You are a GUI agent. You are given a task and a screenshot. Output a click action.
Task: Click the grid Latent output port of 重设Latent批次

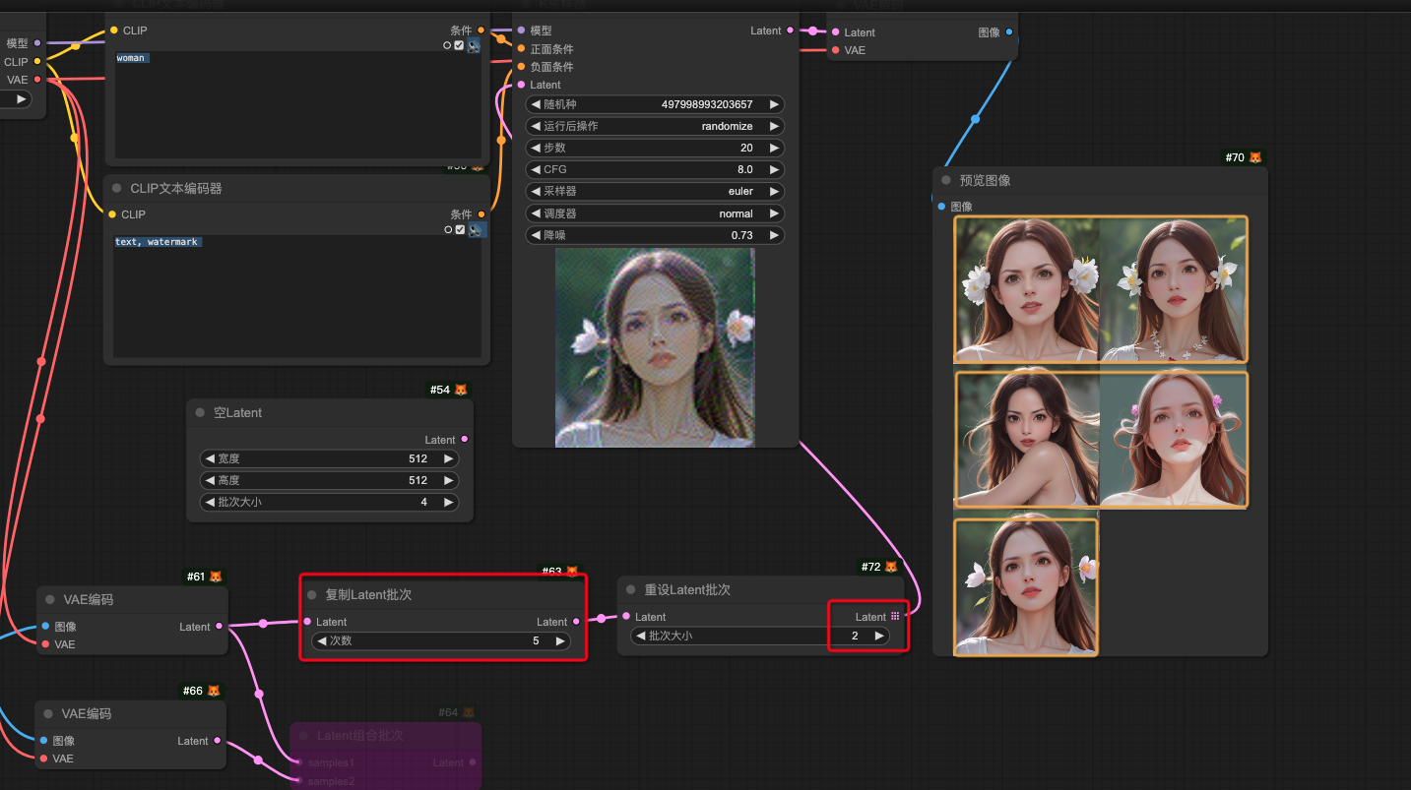[x=895, y=617]
